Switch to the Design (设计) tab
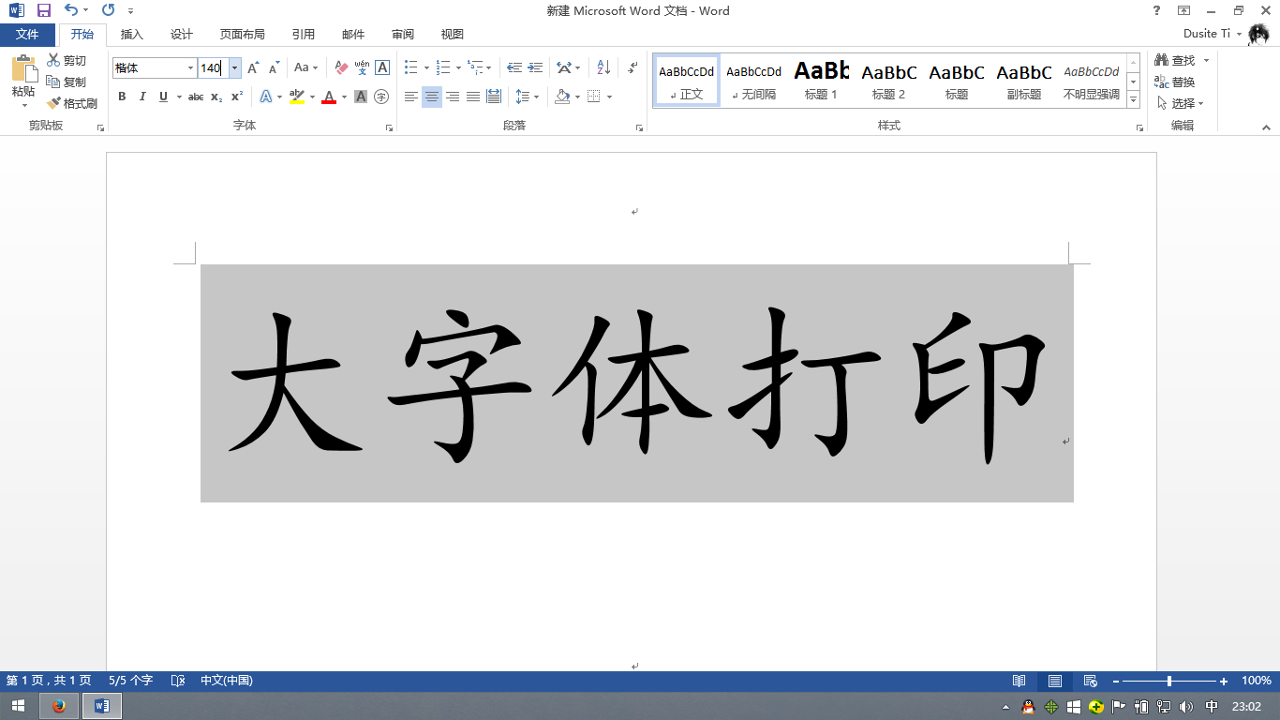 182,34
